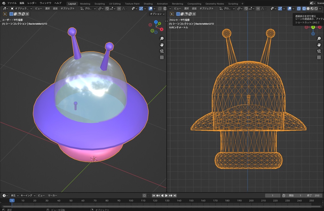This screenshot has height=211, width=324.
Task: Switch to the Sculpting workspace tab
Action: (99, 4)
